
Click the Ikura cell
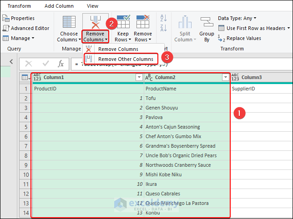pyautogui.click(x=187, y=184)
